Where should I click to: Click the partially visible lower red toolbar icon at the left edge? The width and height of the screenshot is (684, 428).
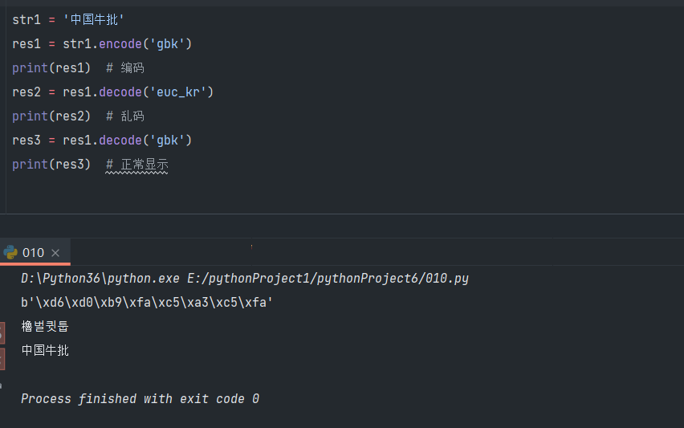point(2,358)
